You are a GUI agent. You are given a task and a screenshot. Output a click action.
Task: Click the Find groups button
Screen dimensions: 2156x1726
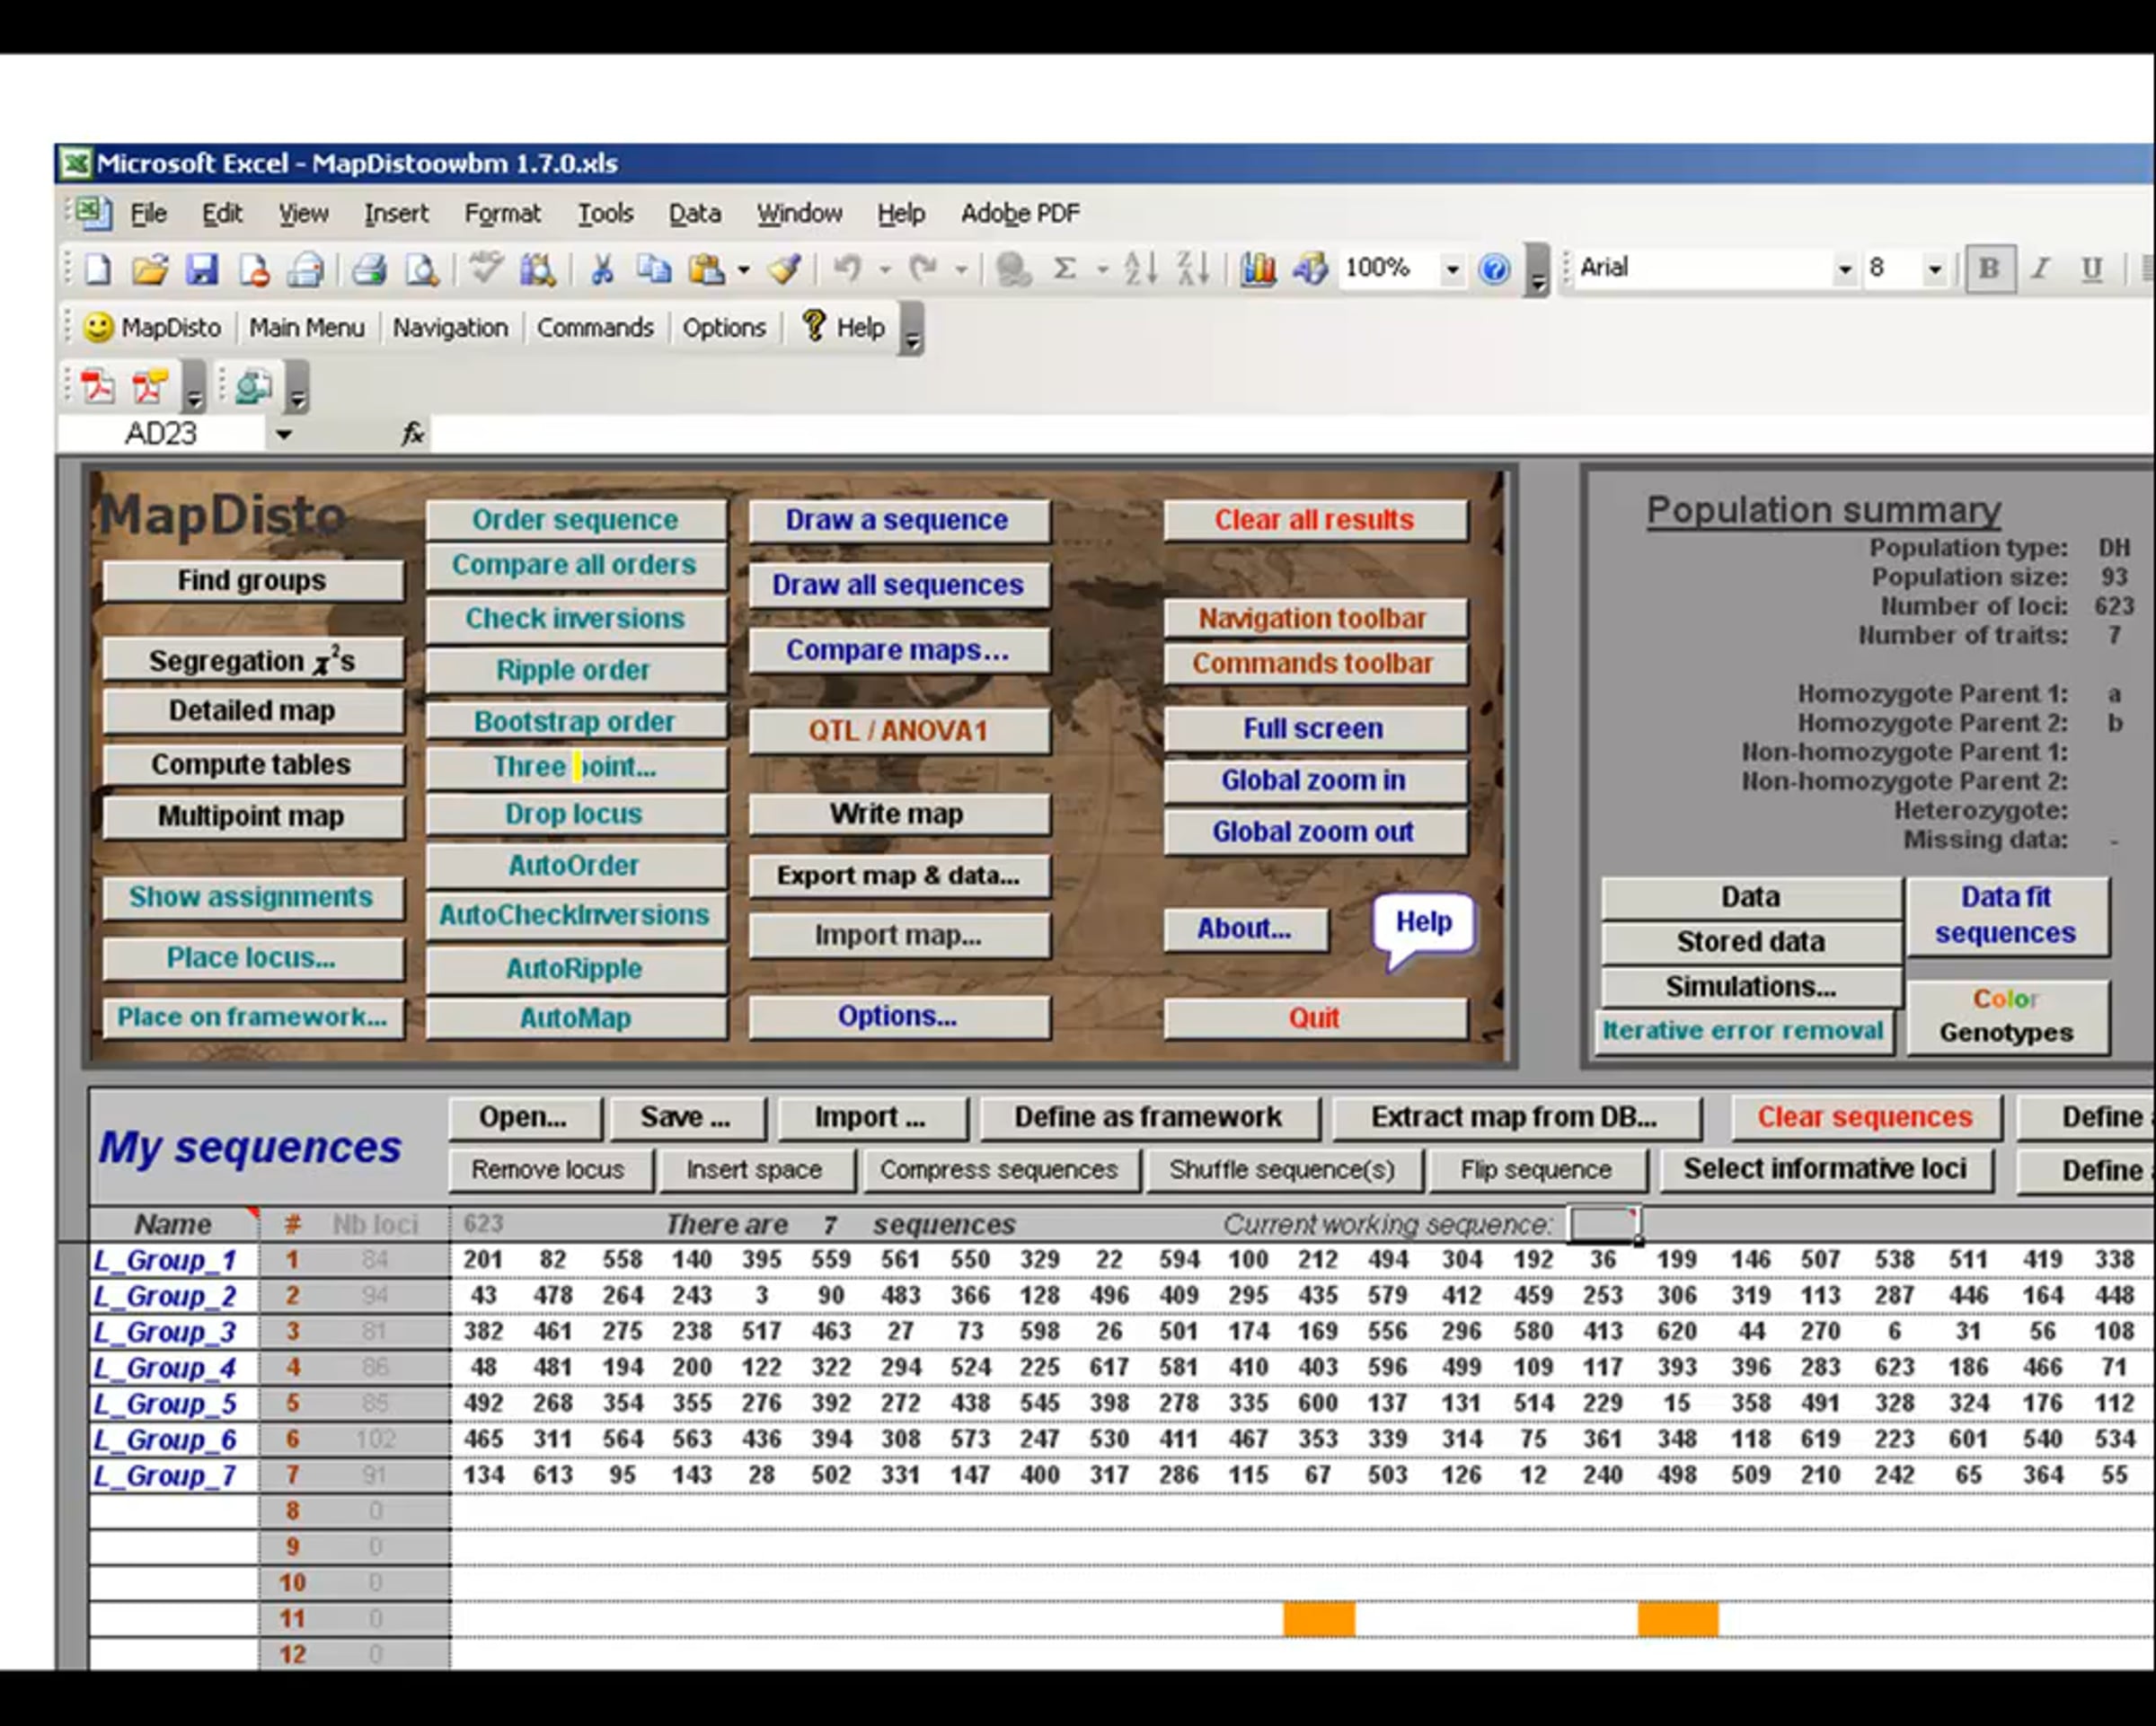pos(253,581)
